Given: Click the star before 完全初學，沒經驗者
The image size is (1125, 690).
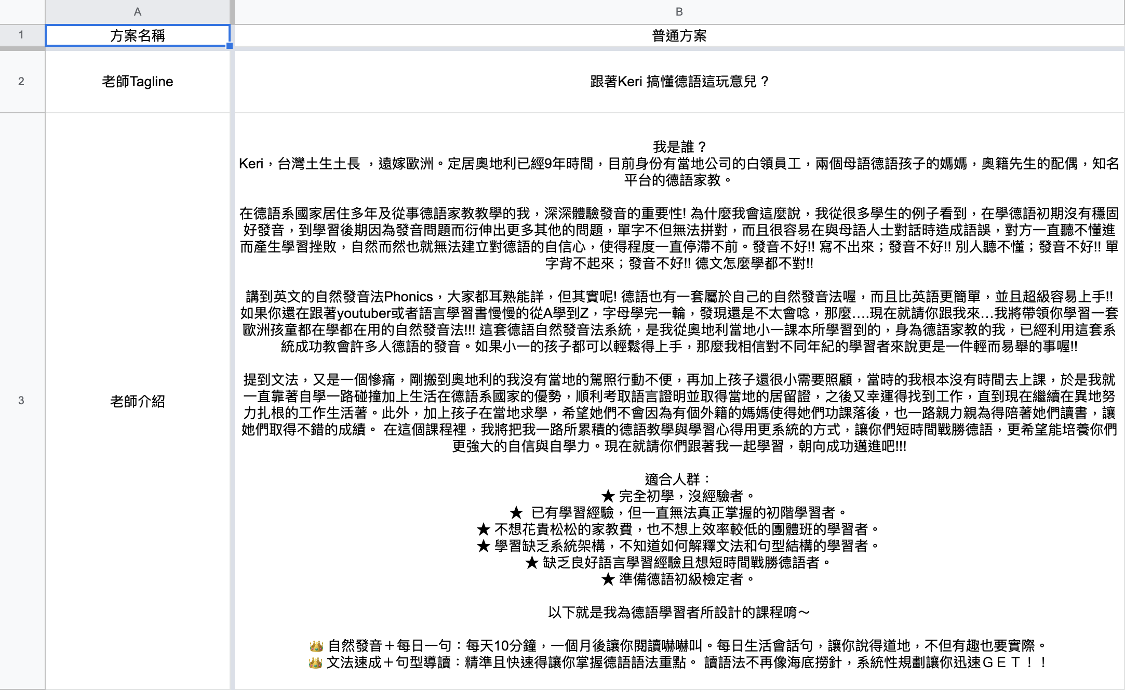Looking at the screenshot, I should [x=607, y=496].
